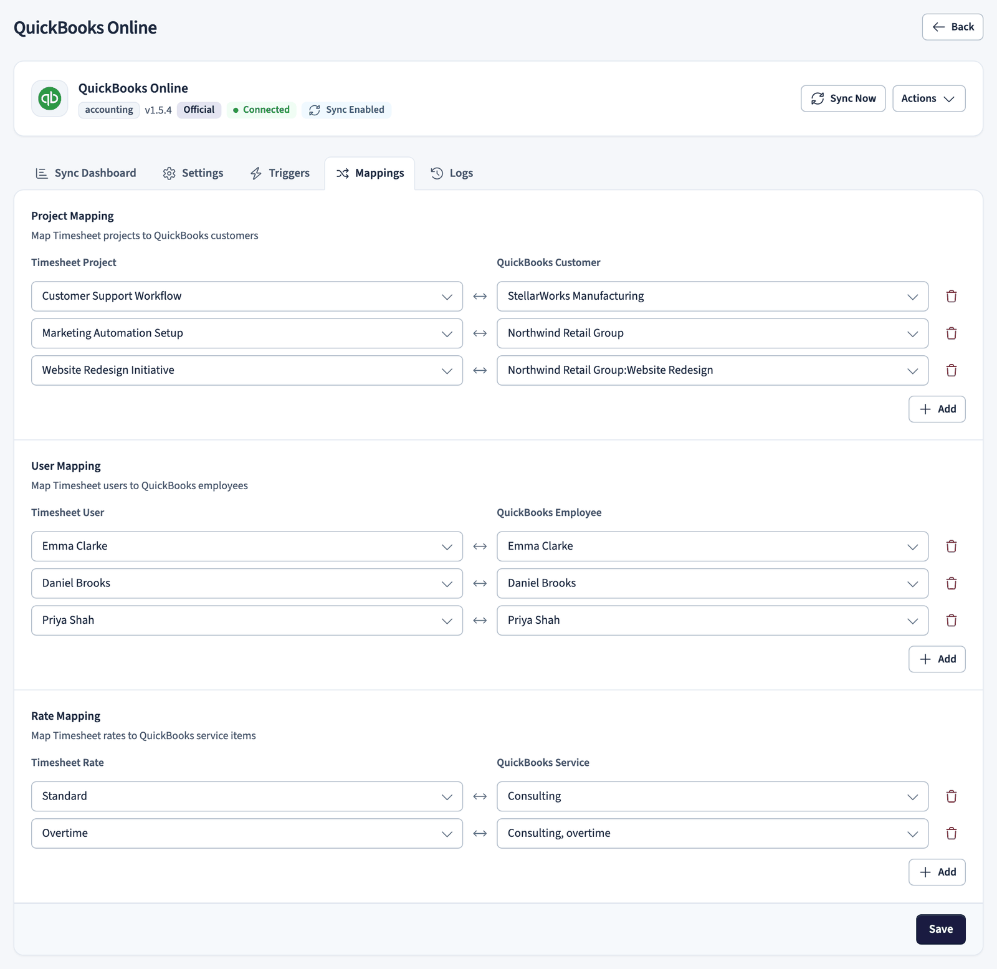Open the Logs tab

point(452,173)
